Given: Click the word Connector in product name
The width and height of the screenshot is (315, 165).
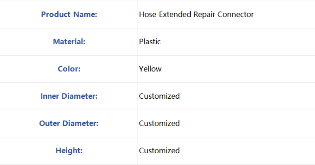Looking at the screenshot, I should click(236, 14).
